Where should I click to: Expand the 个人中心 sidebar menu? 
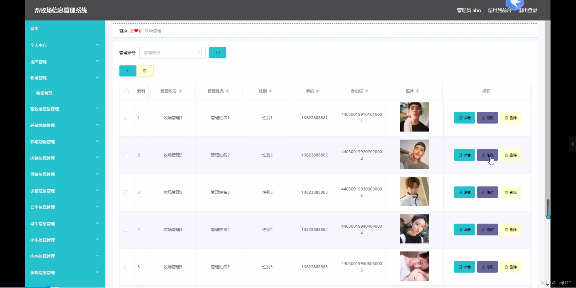click(65, 45)
